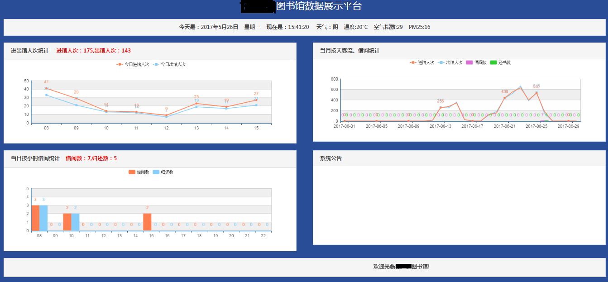Toggle the 还书数 series in monthly legend
This screenshot has width=608, height=282.
pos(493,62)
